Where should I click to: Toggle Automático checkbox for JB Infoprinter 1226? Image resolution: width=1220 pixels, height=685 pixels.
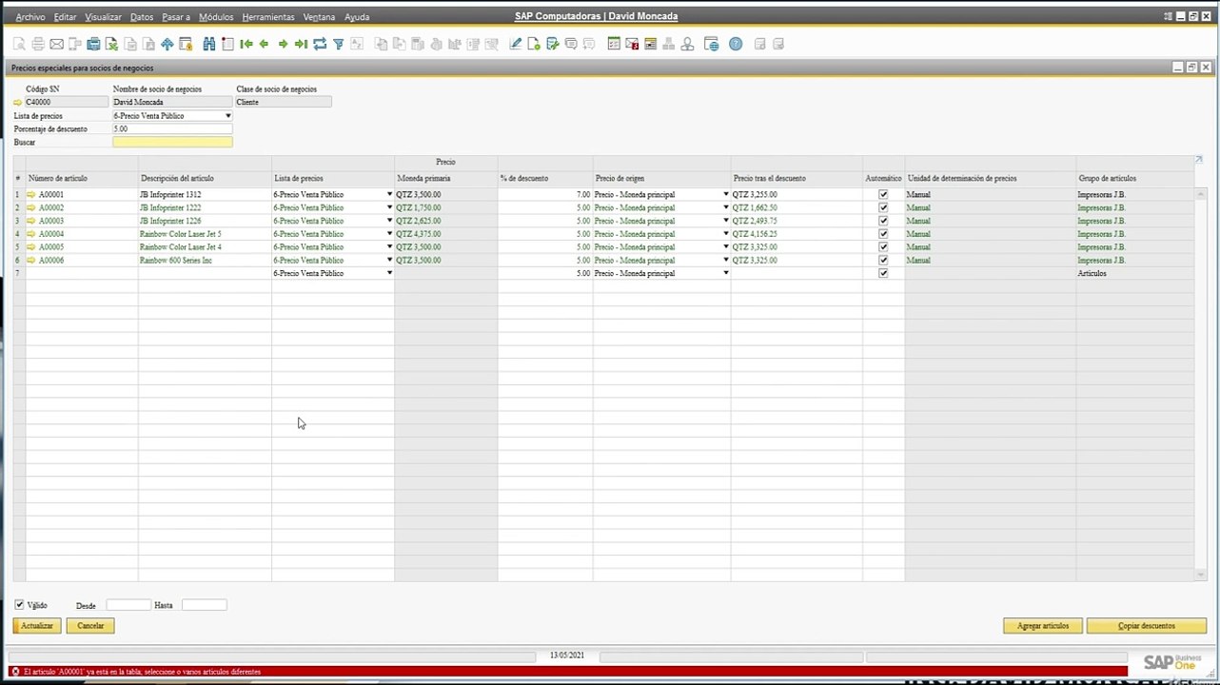tap(883, 221)
